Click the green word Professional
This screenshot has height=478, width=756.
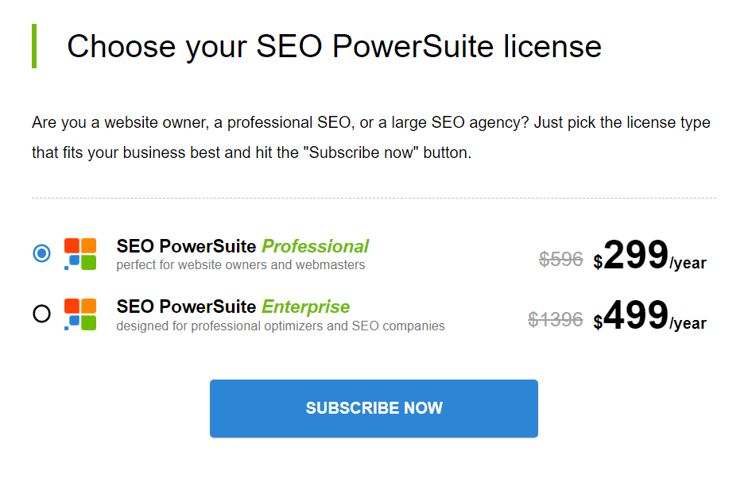point(315,246)
